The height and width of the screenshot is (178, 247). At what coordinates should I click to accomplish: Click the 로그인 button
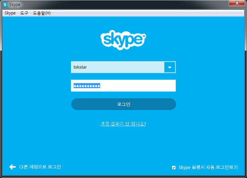pyautogui.click(x=124, y=104)
